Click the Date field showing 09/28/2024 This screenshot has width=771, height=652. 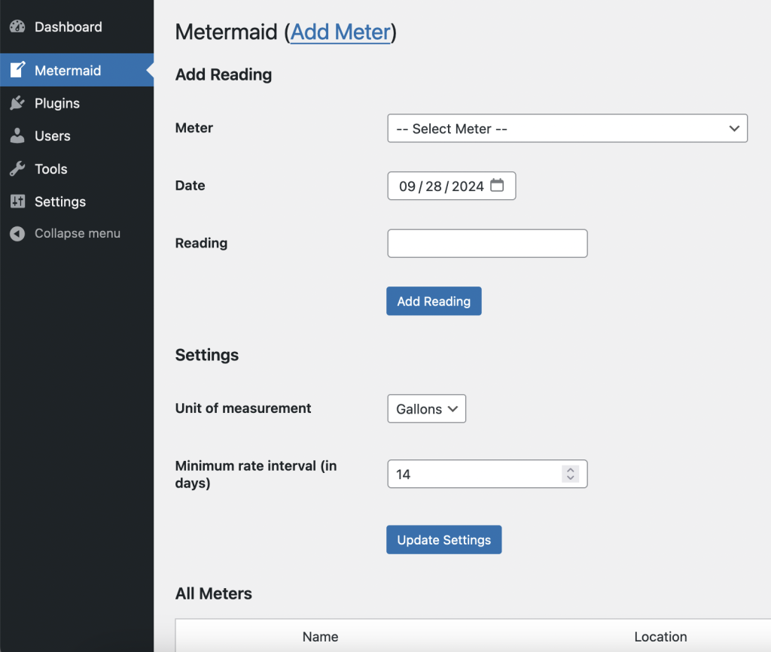tap(452, 186)
